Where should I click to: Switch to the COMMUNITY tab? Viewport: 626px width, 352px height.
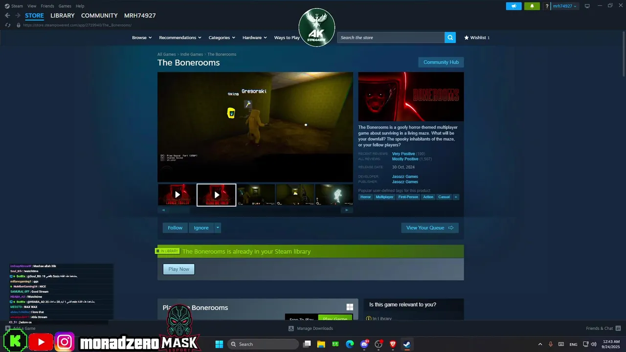[99, 16]
